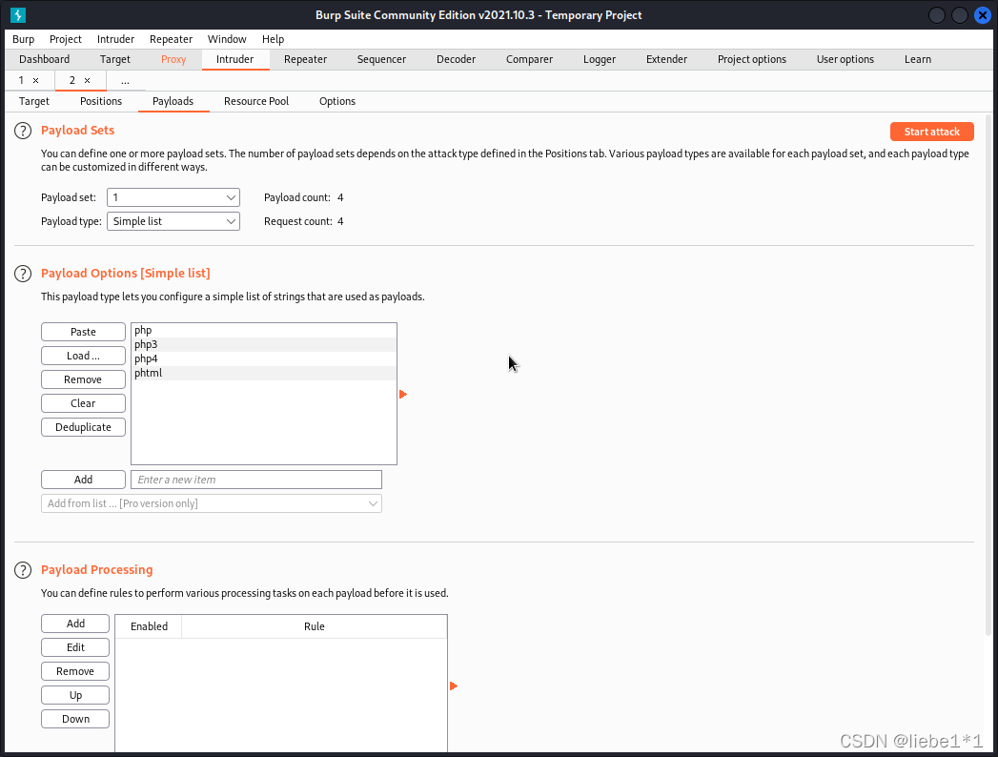
Task: Focus the Enter a new item field
Action: [x=255, y=480]
